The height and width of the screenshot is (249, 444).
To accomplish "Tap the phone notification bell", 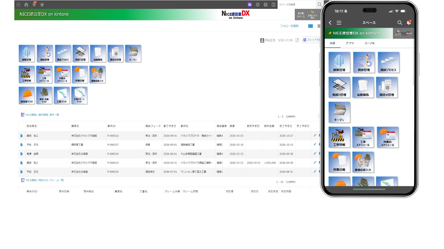I will coord(409,23).
